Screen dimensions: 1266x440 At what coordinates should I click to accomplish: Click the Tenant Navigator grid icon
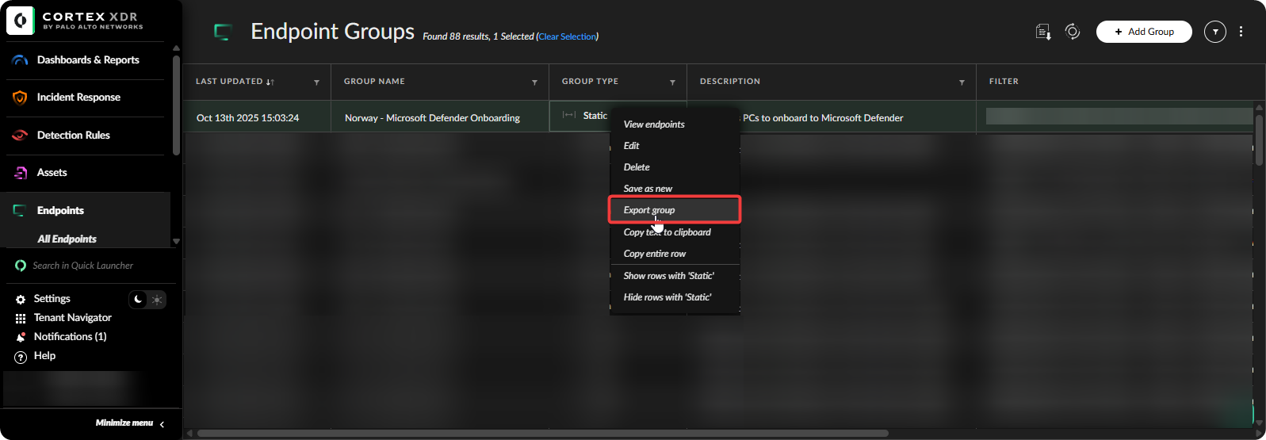click(x=21, y=318)
